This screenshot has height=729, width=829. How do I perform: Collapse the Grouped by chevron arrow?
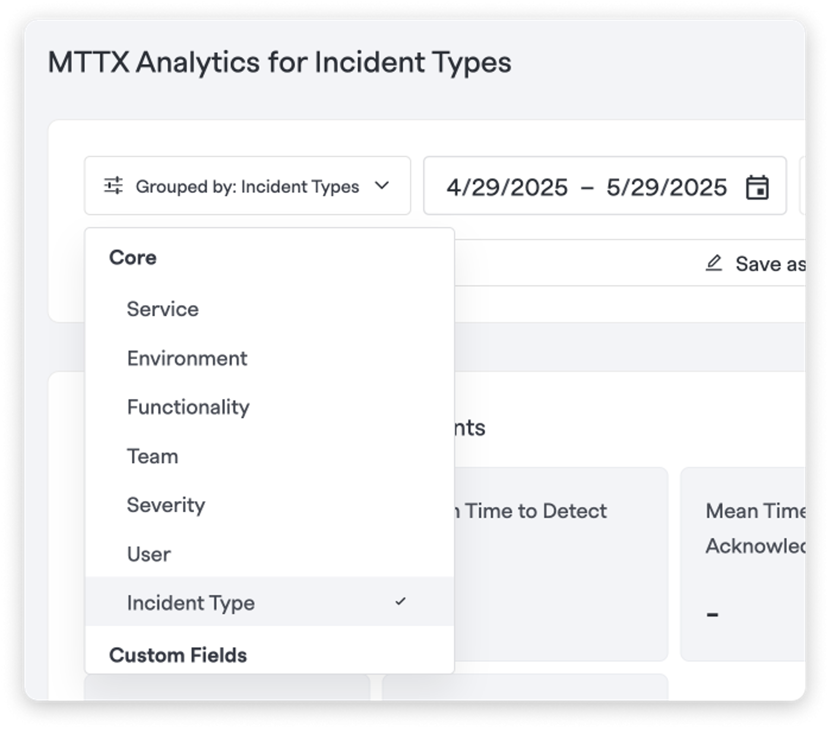(x=382, y=186)
